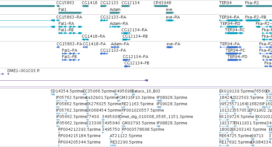272x147 pixels.
Task: Click the RP004205344.5prime EST label
Action: [x=80, y=143]
